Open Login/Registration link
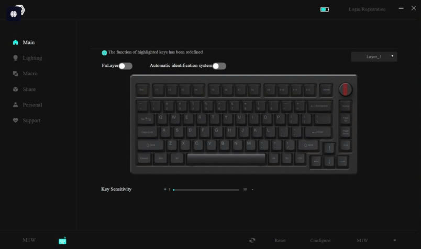Viewport: 421px width, 249px height. (x=367, y=9)
